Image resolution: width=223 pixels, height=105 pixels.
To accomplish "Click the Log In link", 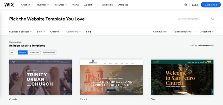I will 195,5.
